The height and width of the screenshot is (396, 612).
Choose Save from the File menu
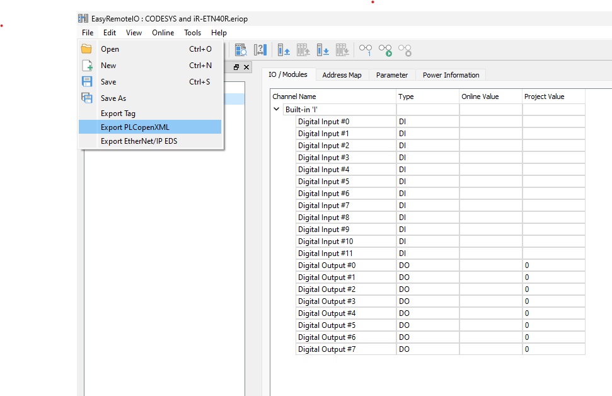coord(150,82)
